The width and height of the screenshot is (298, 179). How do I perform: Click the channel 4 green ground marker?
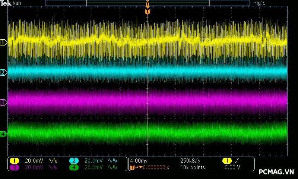coord(3,134)
